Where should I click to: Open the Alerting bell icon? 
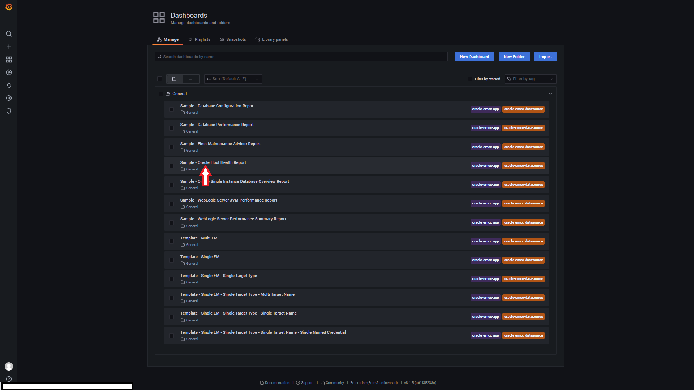point(9,86)
